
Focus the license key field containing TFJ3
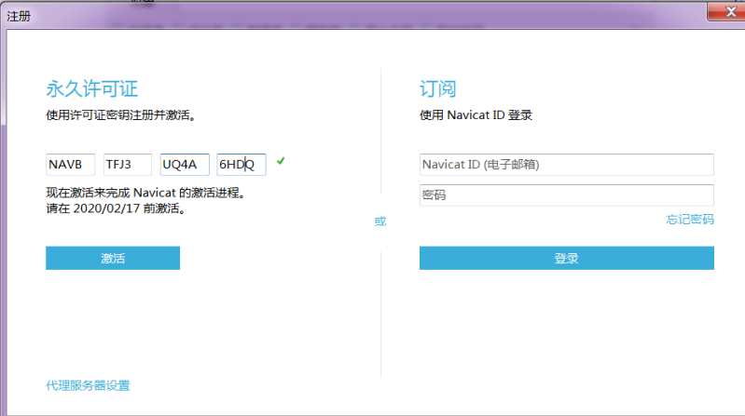pyautogui.click(x=128, y=165)
